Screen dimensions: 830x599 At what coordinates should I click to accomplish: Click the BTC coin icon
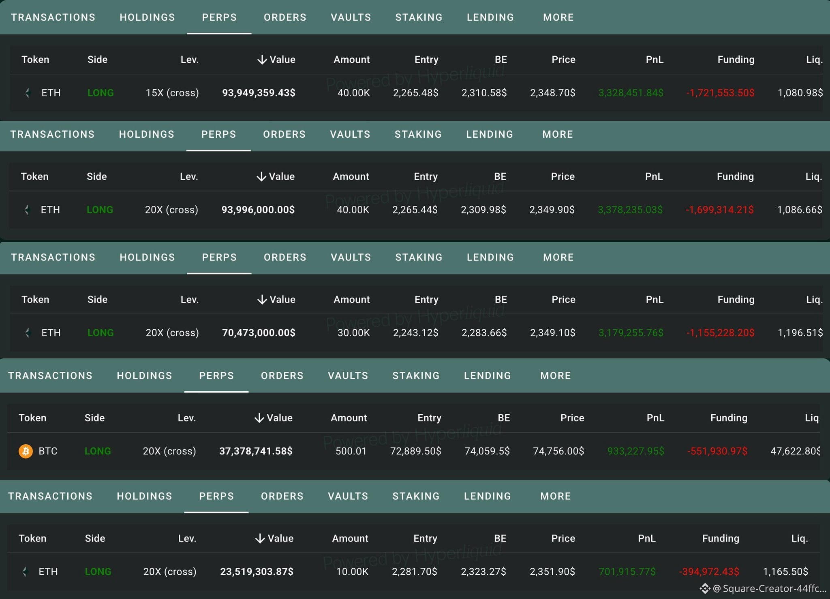tap(26, 451)
